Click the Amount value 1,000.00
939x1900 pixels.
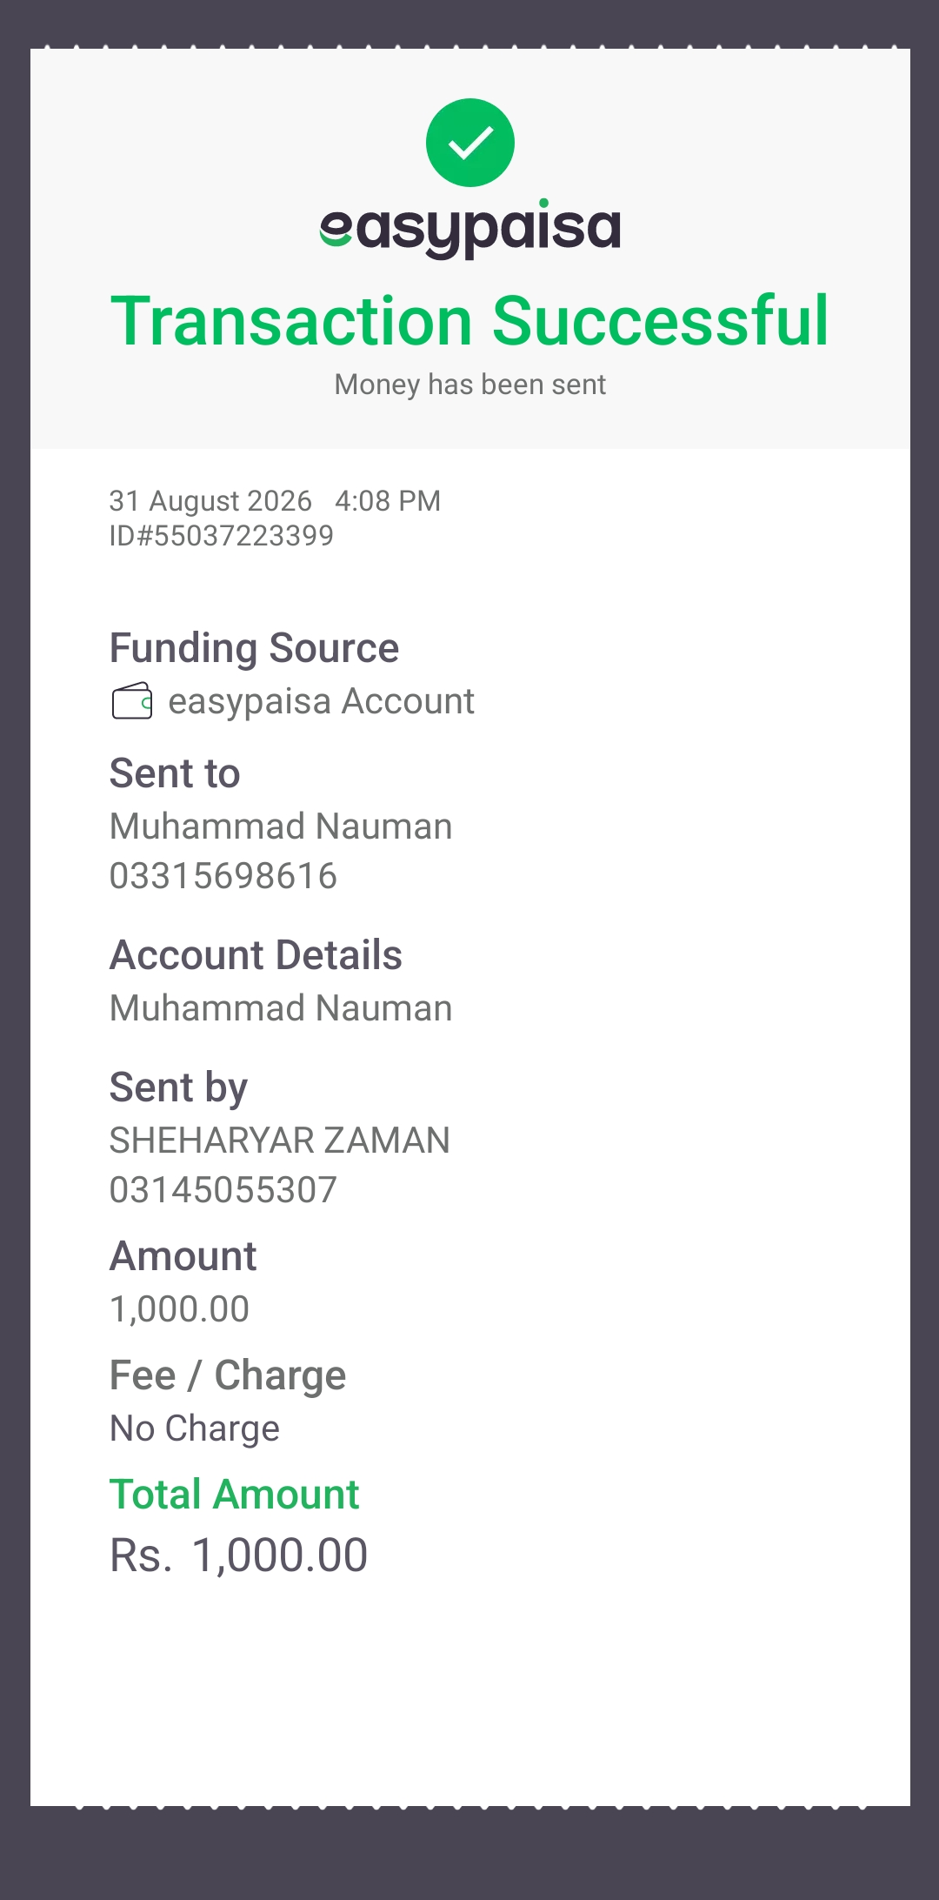(x=180, y=1309)
